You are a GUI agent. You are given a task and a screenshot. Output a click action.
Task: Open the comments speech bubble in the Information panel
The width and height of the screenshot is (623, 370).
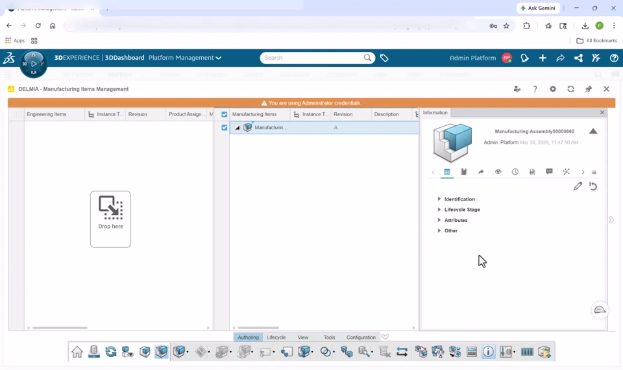point(549,171)
